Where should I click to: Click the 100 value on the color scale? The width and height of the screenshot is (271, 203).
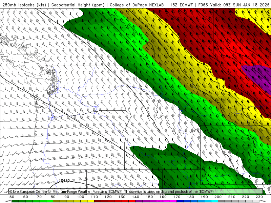click(x=81, y=197)
